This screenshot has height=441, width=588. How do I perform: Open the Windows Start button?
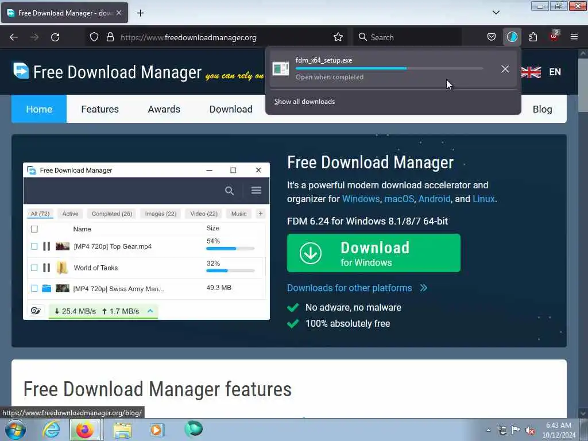point(16,430)
